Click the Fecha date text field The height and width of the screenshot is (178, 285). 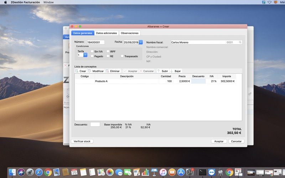(x=131, y=42)
